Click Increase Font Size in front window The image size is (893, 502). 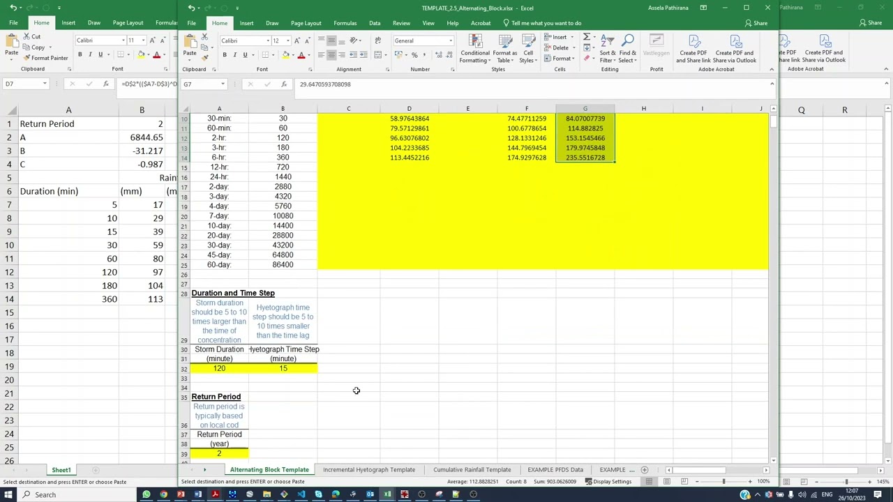click(x=296, y=40)
